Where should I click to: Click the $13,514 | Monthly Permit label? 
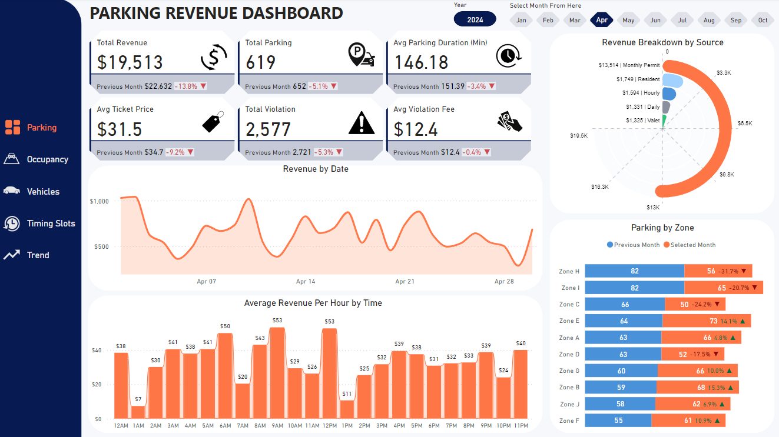629,65
